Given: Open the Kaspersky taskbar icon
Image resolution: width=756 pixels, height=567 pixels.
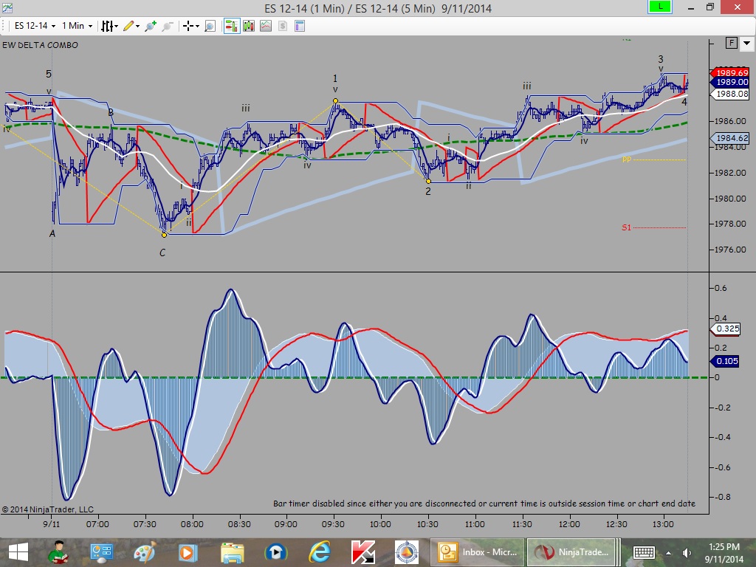Looking at the screenshot, I should point(363,552).
